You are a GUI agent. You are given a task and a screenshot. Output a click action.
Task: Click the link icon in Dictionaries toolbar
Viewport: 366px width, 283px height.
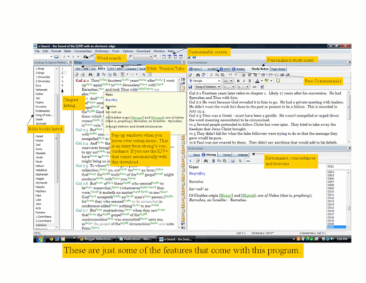point(248,161)
